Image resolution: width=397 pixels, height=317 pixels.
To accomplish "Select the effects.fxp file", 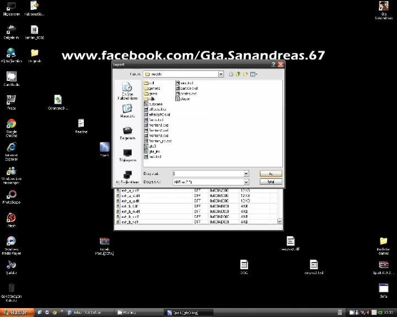I will click(155, 109).
